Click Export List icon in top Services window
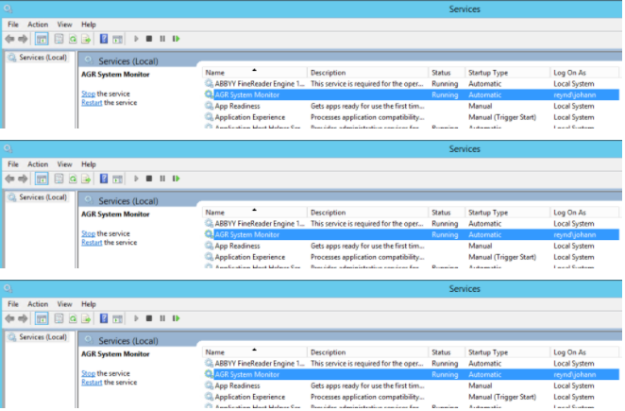The image size is (625, 411). [x=86, y=39]
